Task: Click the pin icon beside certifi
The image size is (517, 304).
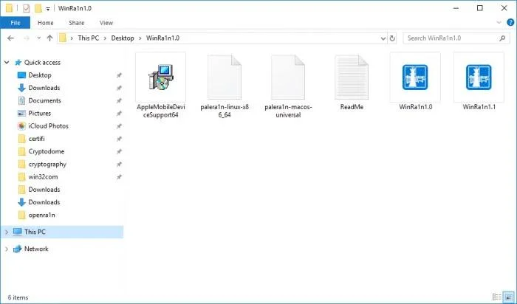Action: click(119, 139)
